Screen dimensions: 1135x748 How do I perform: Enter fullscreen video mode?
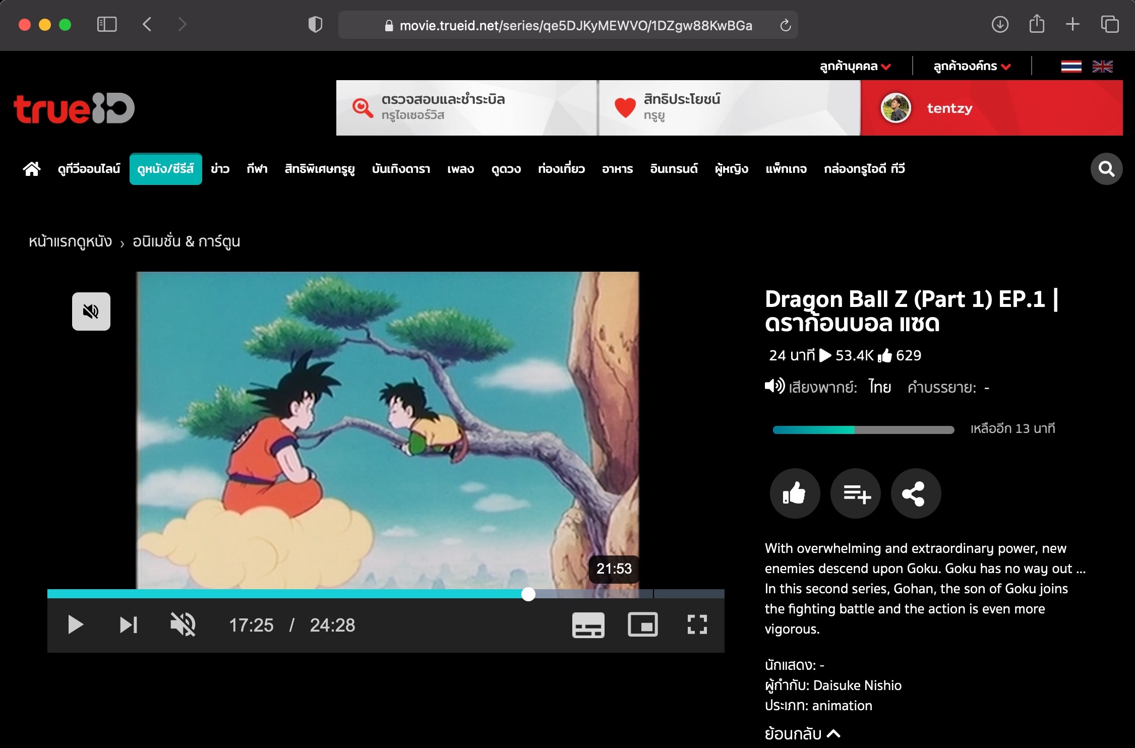tap(697, 625)
